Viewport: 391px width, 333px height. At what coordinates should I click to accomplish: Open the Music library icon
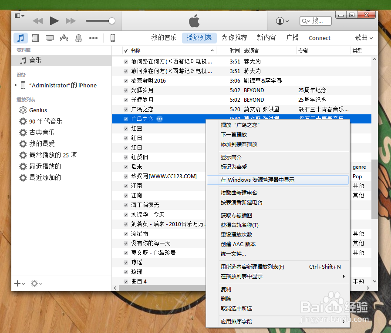pyautogui.click(x=20, y=38)
